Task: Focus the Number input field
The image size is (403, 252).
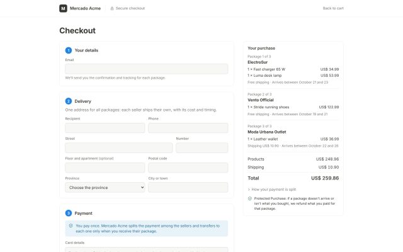Action: coord(202,148)
